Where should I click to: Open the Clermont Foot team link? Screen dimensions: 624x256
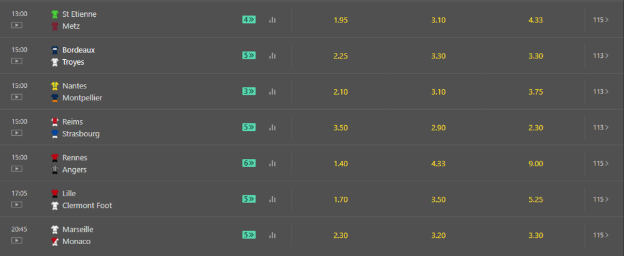pos(87,206)
